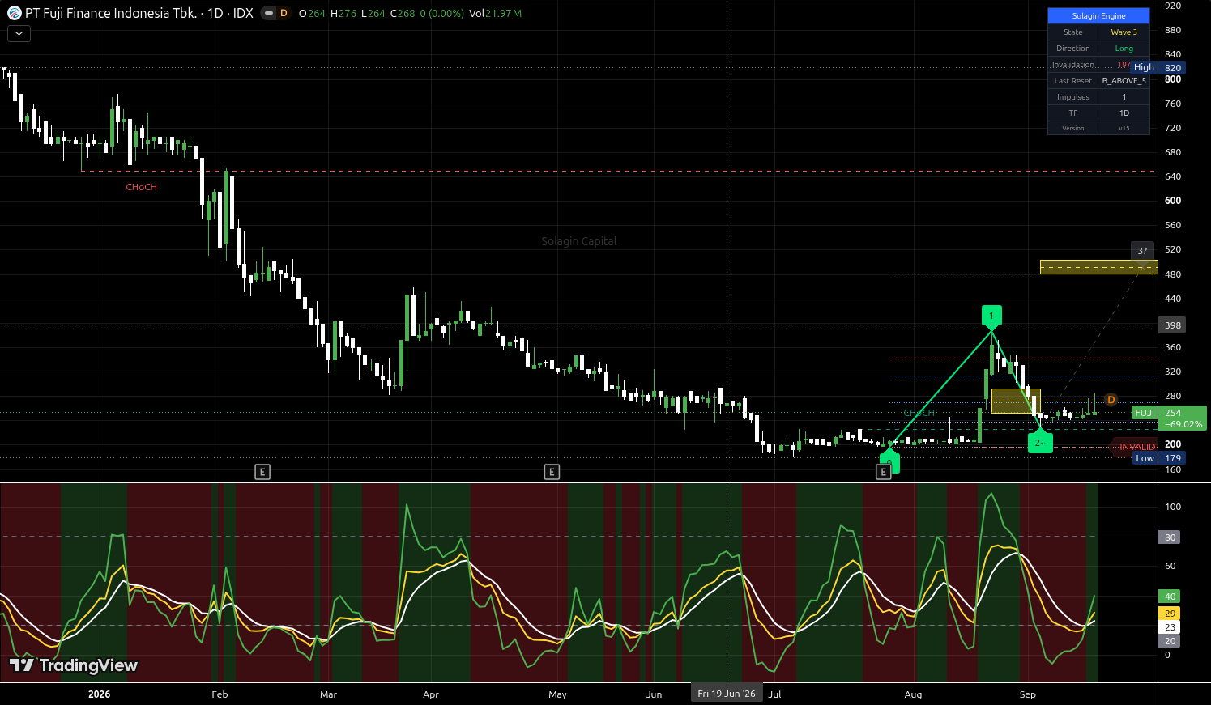Click the gray dash market status icon

[x=269, y=13]
